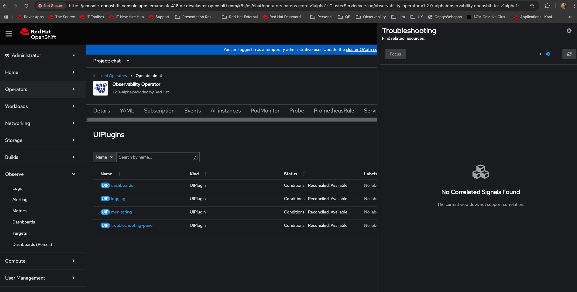
Task: Bookmark this page with star icon
Action: (532, 6)
